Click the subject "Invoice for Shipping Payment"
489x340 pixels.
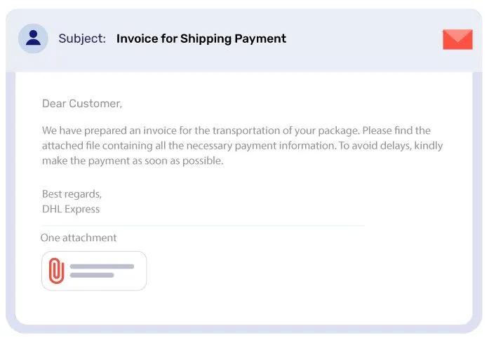coord(201,39)
